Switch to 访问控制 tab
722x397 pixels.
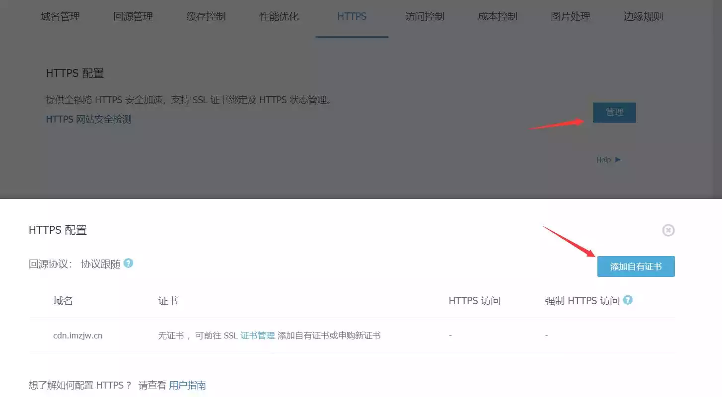(425, 17)
